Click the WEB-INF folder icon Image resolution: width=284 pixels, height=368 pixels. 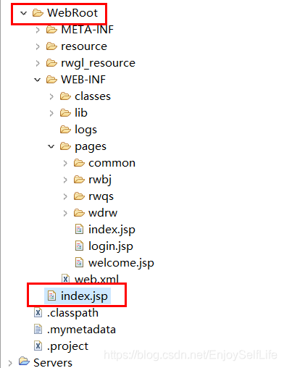tap(51, 80)
